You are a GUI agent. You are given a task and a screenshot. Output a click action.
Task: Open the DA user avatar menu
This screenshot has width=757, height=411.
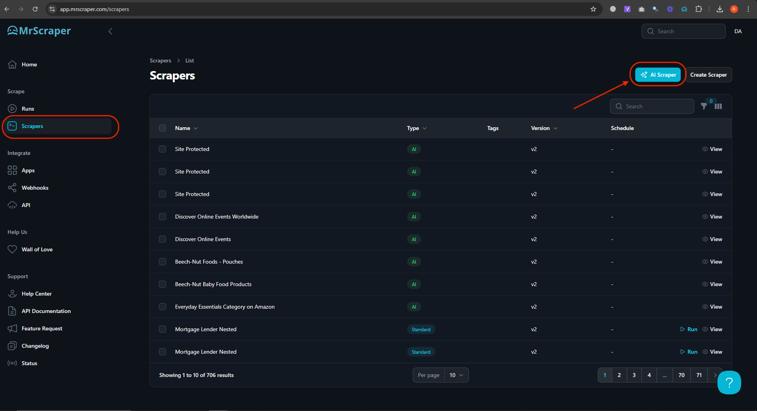click(x=738, y=31)
